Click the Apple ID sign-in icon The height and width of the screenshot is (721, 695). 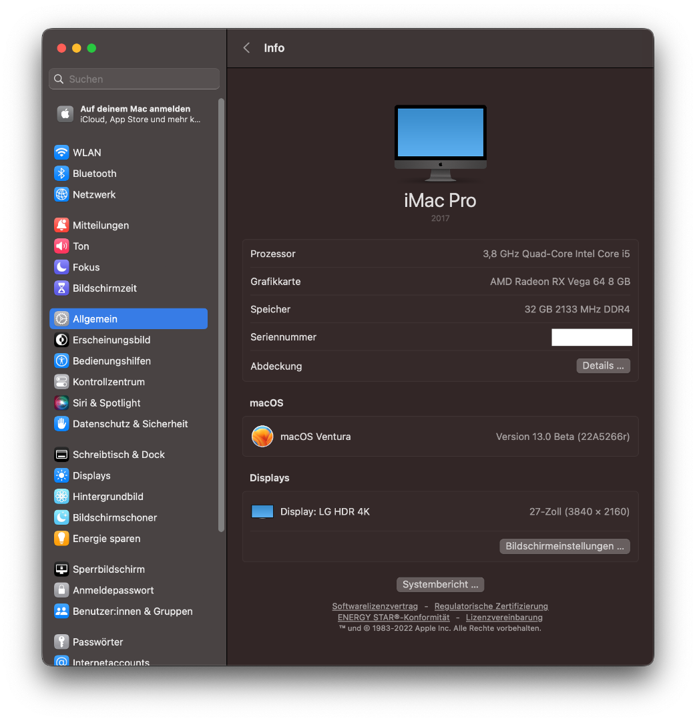coord(65,113)
